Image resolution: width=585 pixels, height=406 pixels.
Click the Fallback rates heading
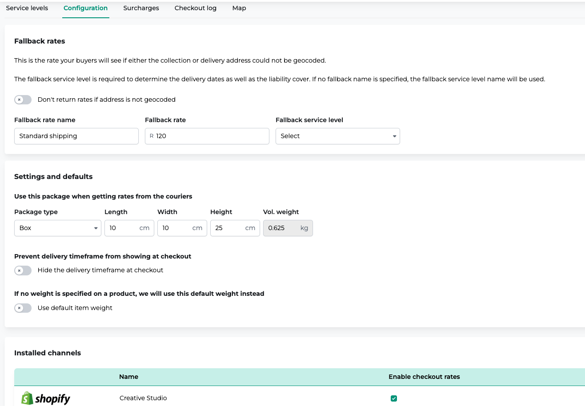(40, 41)
